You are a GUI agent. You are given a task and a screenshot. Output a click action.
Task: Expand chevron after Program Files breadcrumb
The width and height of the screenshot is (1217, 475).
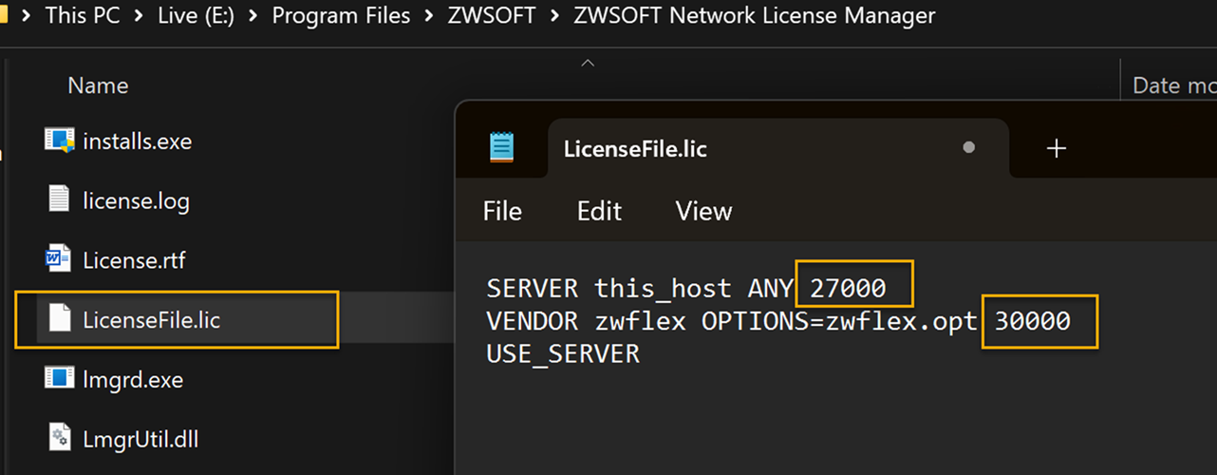click(428, 16)
